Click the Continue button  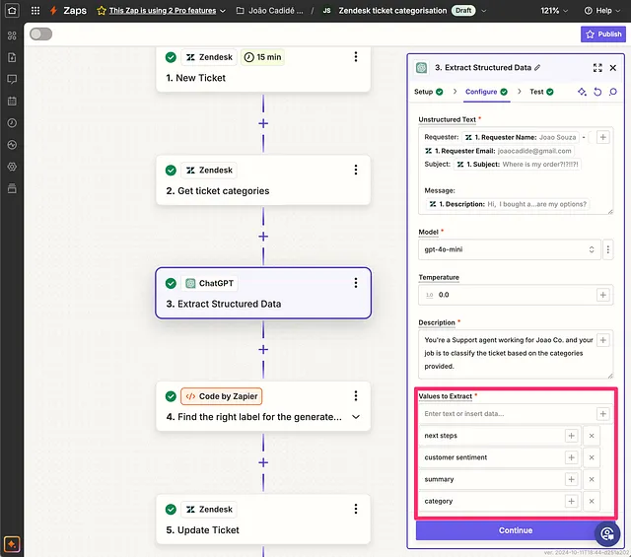click(x=516, y=530)
